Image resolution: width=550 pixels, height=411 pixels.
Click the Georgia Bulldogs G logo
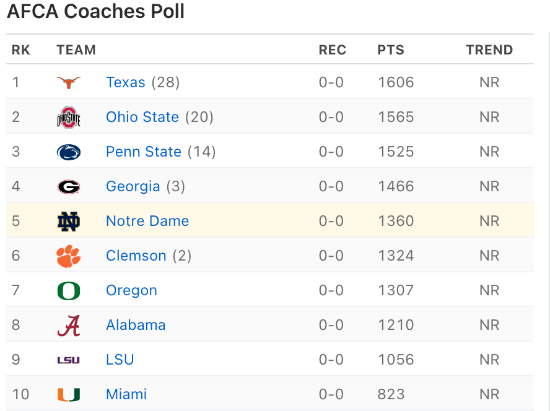coord(68,186)
